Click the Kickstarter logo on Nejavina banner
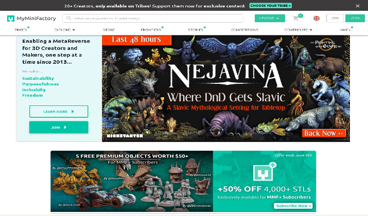The height and width of the screenshot is (216, 368). pyautogui.click(x=125, y=136)
